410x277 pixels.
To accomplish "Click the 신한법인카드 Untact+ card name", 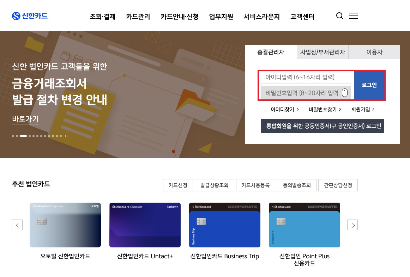I will (x=145, y=256).
